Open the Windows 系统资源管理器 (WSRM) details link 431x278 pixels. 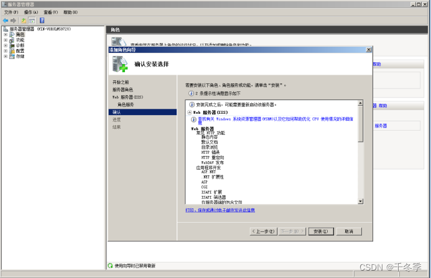coord(276,121)
